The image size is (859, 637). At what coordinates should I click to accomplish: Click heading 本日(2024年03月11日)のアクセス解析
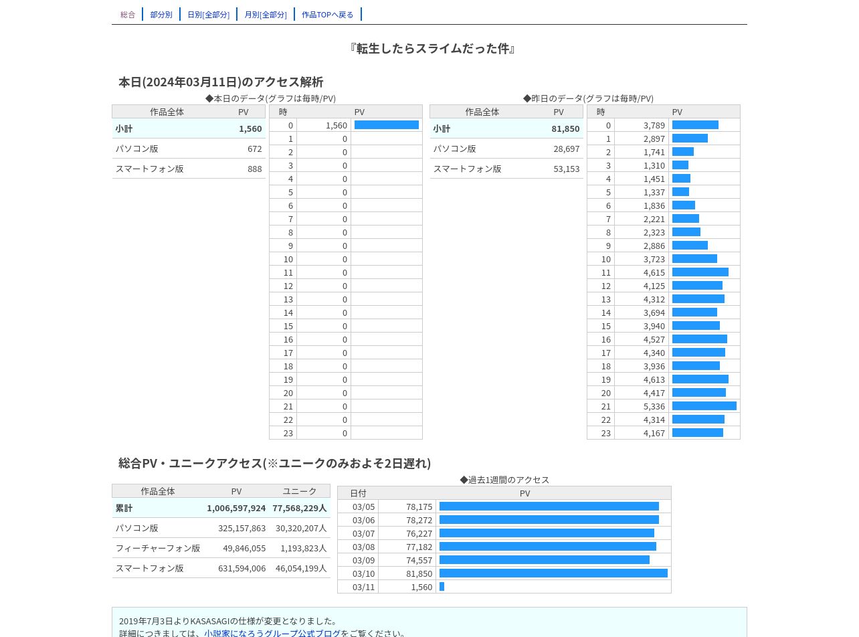click(221, 82)
